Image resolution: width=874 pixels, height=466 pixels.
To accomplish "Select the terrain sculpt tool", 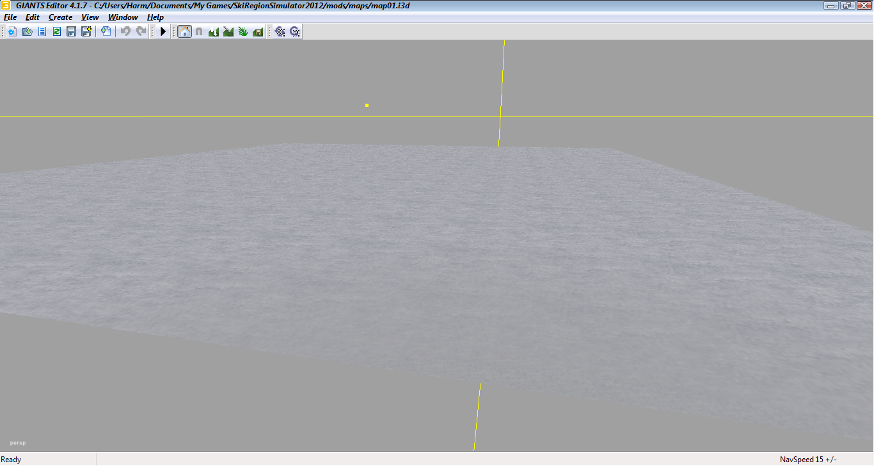I will tap(214, 31).
